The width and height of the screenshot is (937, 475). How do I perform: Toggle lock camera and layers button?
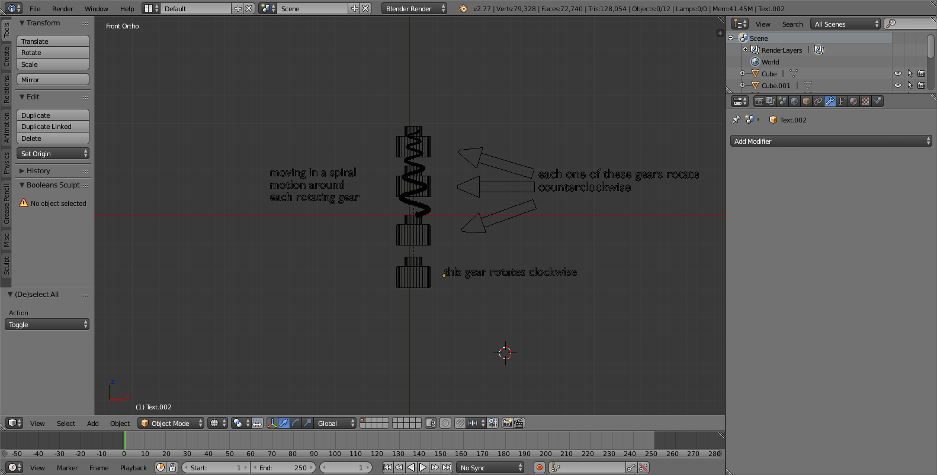(x=431, y=423)
